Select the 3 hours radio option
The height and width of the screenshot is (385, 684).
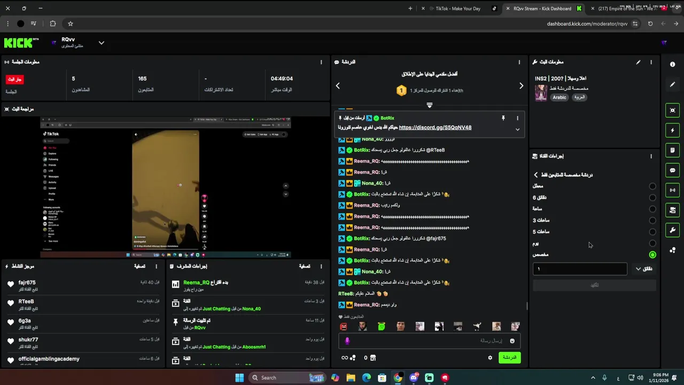(x=652, y=220)
